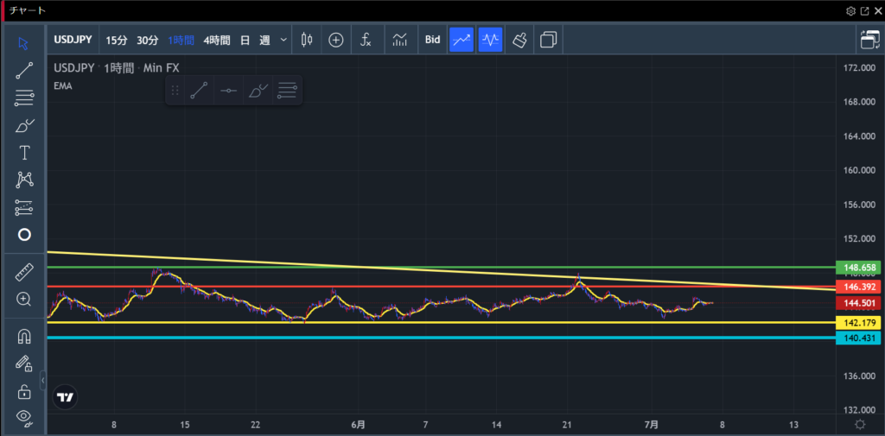Switch to 4時間 timeframe

217,40
